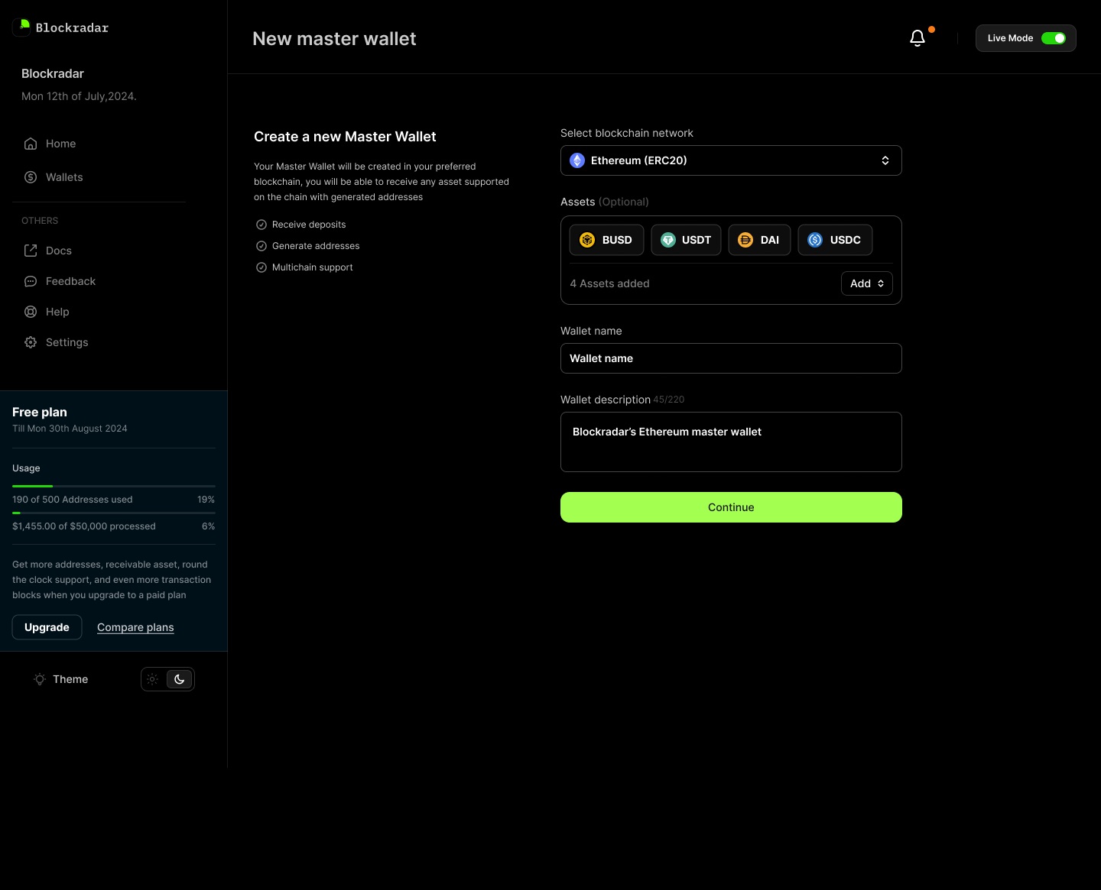Click the USDC coin icon
1101x890 pixels.
[815, 240]
